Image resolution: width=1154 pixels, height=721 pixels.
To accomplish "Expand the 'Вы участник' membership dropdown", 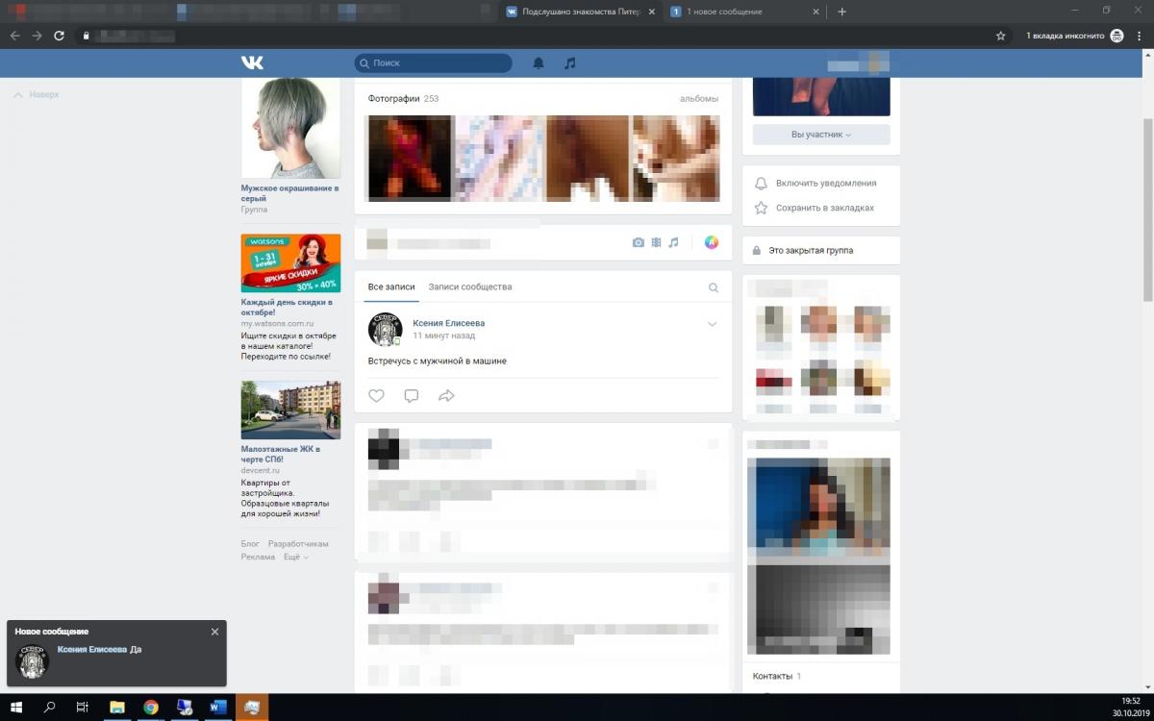I will coord(821,135).
